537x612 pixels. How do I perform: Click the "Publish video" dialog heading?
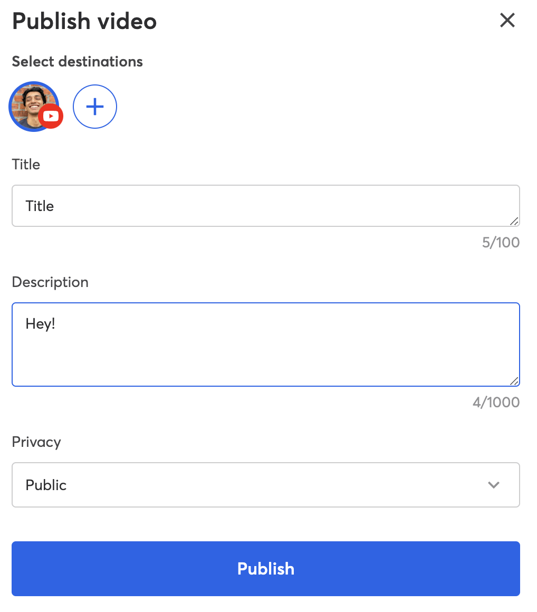pos(84,21)
